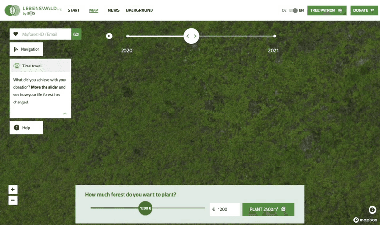
Task: Jump to the 2021 timeline endpoint
Action: coord(275,36)
